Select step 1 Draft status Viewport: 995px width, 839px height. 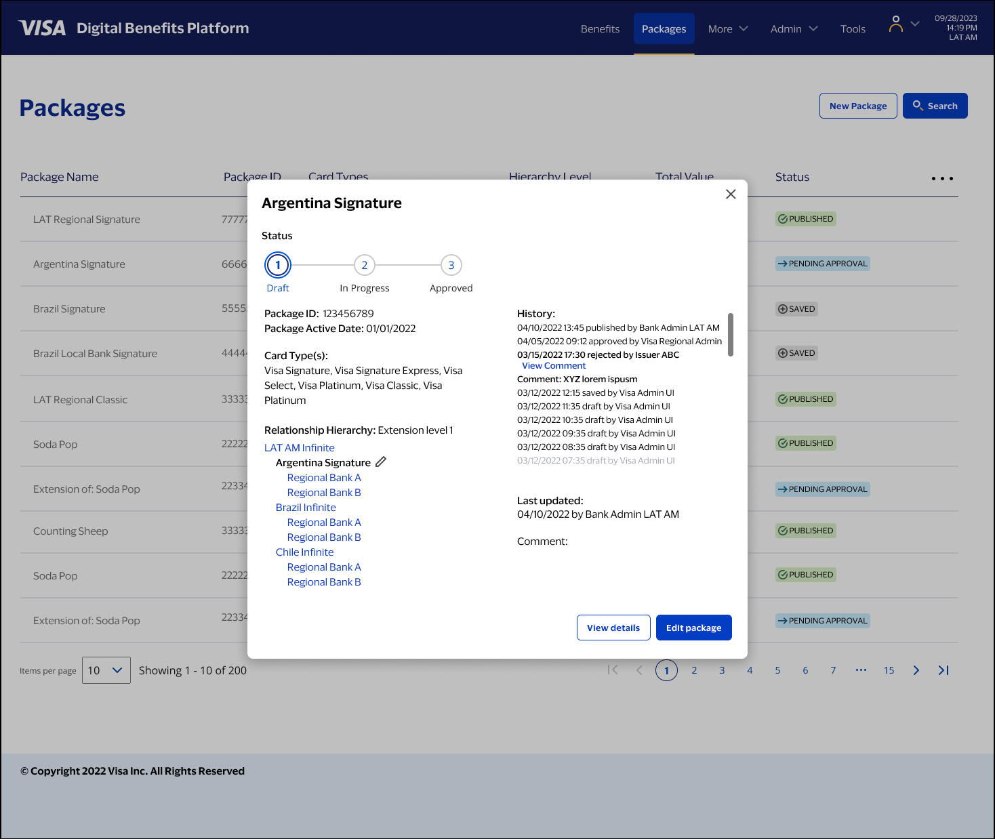click(x=278, y=265)
